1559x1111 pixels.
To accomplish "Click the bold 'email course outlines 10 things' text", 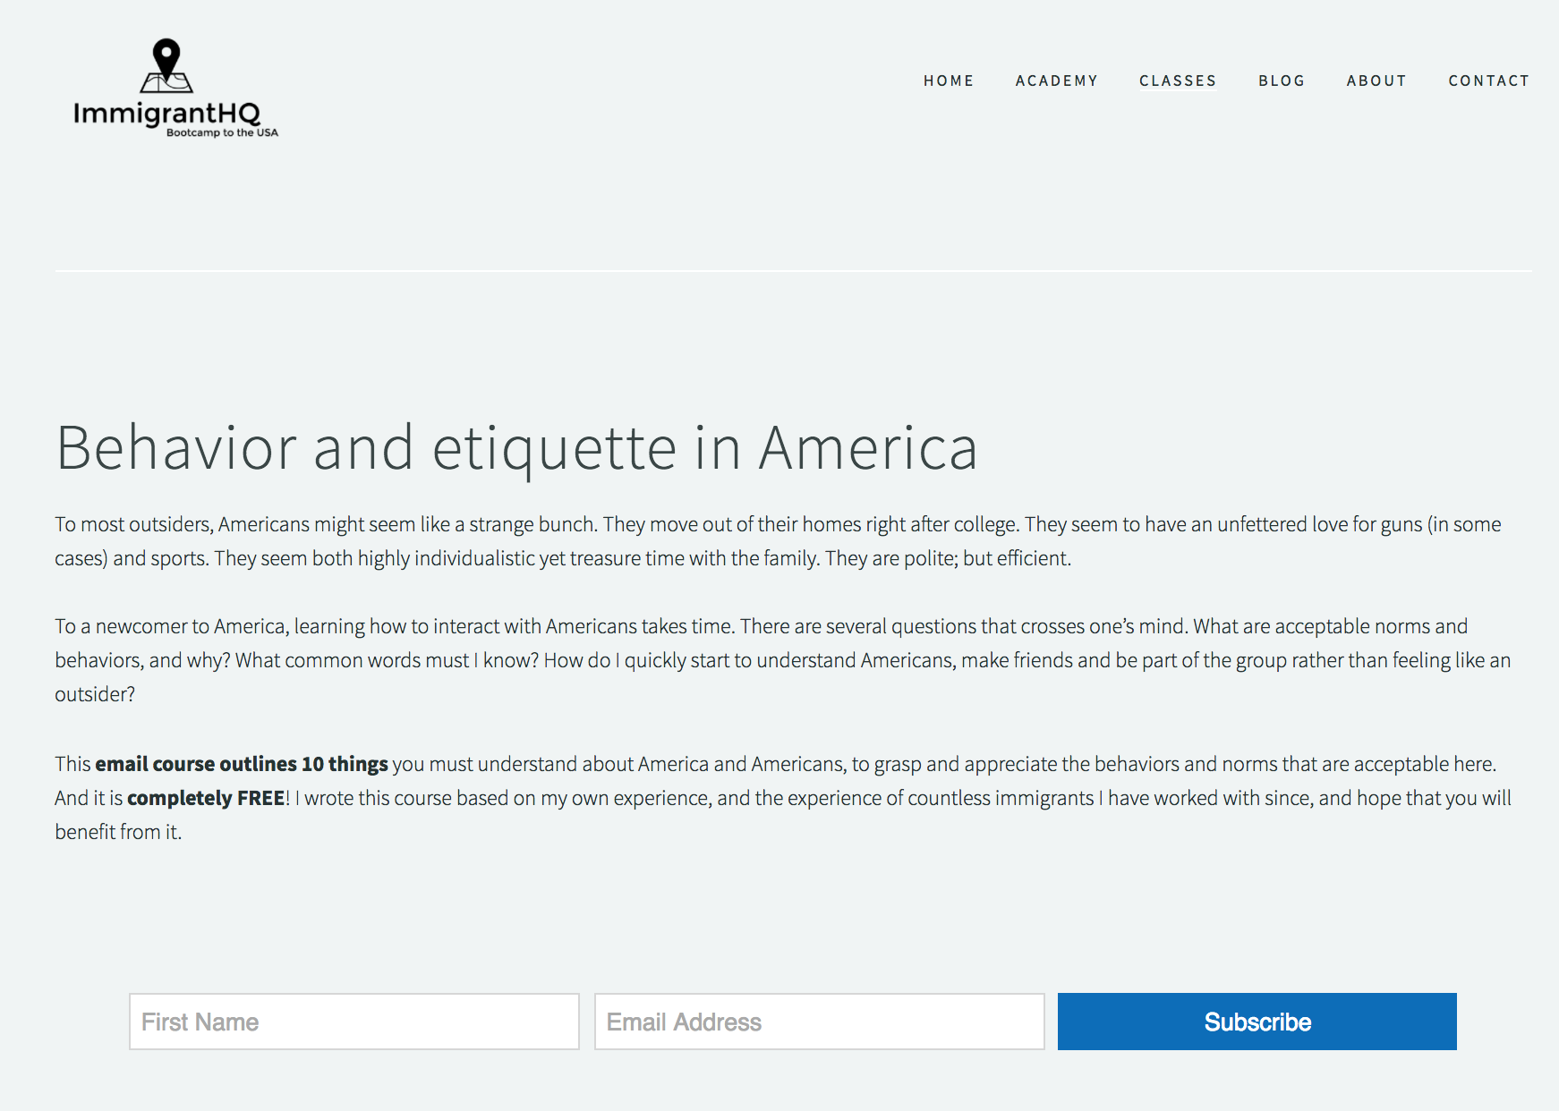I will [242, 764].
